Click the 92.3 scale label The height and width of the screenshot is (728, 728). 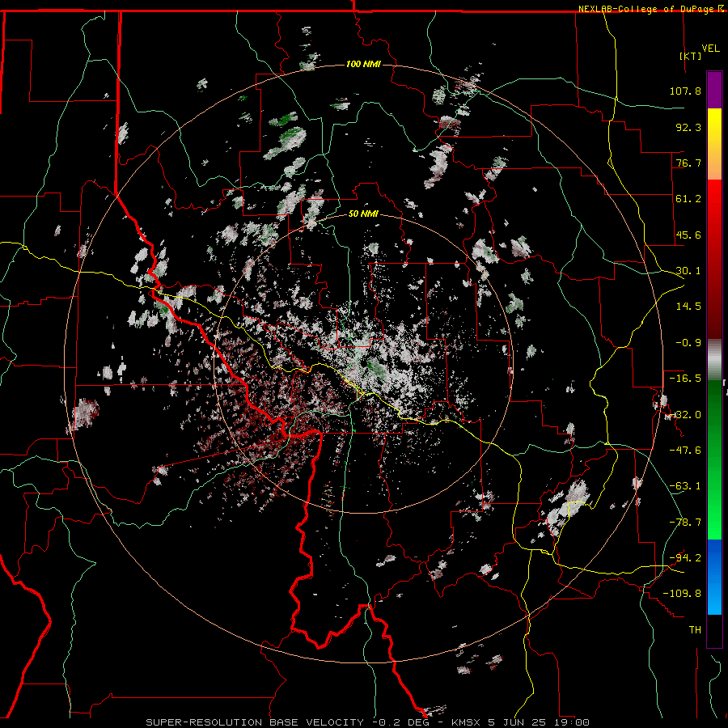[x=688, y=127]
